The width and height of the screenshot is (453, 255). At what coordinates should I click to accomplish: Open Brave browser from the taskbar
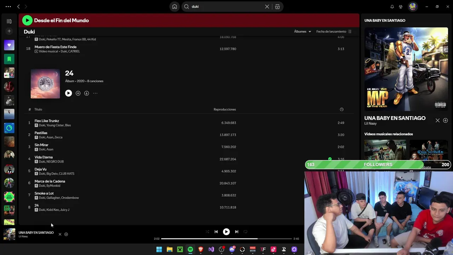[x=201, y=250]
